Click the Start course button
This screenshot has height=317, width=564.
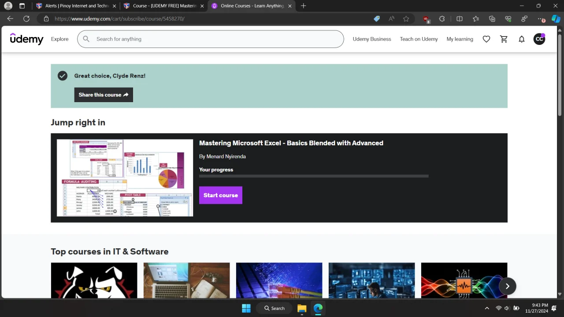point(221,195)
